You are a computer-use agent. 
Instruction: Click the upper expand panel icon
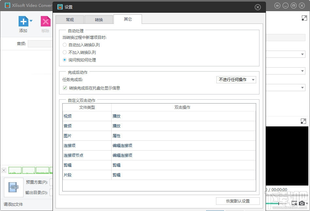[304, 18]
